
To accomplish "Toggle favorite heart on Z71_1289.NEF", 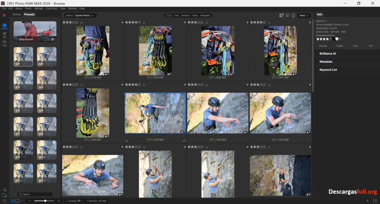I will [x=122, y=85].
